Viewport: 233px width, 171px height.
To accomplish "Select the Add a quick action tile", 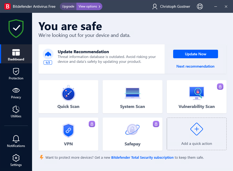I will (x=196, y=134).
